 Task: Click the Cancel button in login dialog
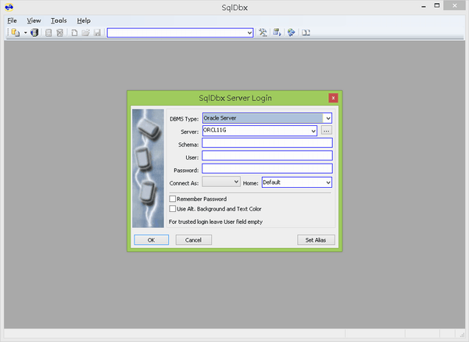pyautogui.click(x=193, y=239)
